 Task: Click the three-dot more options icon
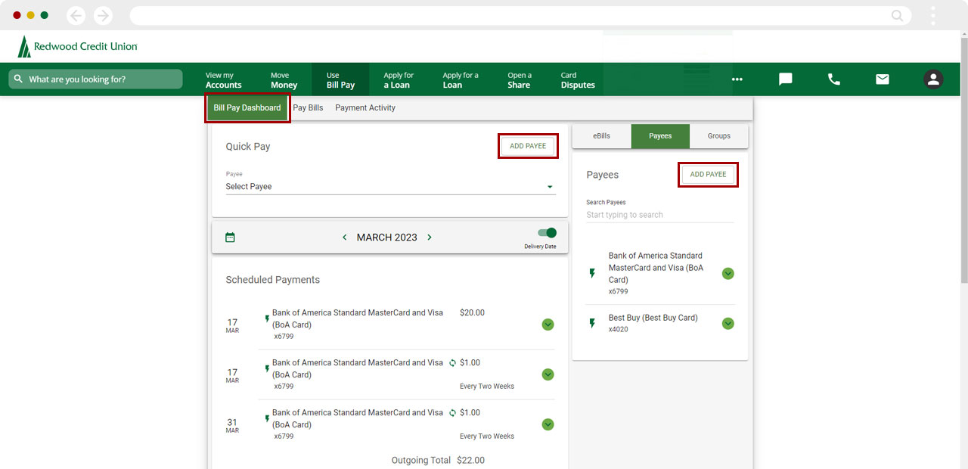pos(737,79)
